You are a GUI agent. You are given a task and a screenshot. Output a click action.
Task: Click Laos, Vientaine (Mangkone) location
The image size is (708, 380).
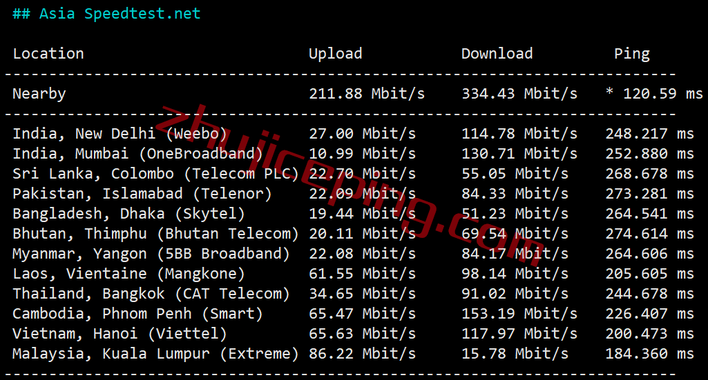coord(129,274)
